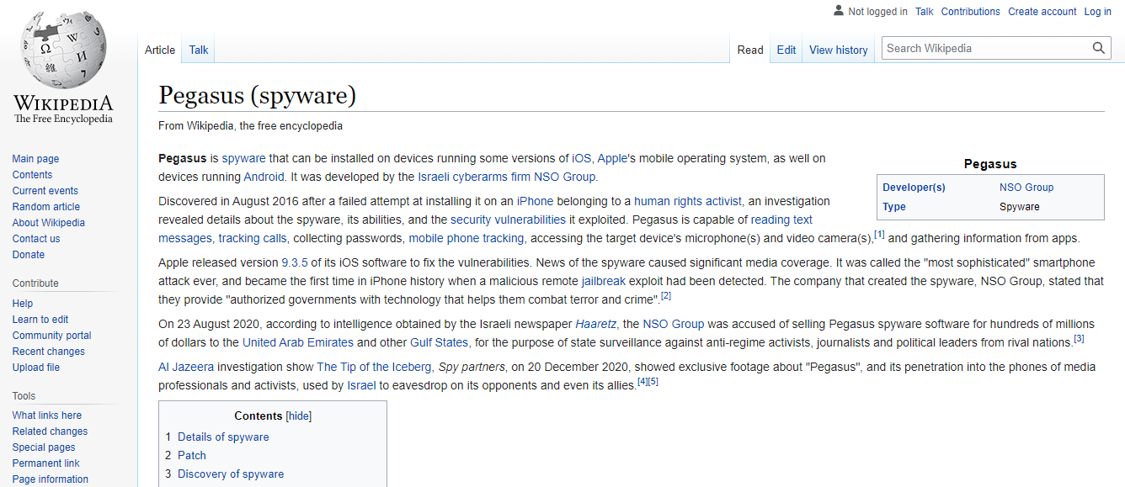Open NSO Group link in the infobox
The height and width of the screenshot is (487, 1125).
(1026, 188)
